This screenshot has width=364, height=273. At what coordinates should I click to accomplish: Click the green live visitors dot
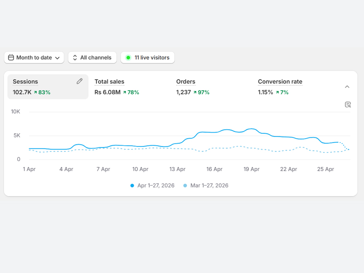point(128,58)
